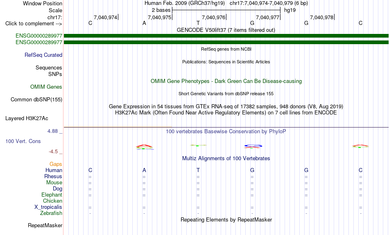389x235 pixels.
Task: Click position text chr17:7,040,974-7,040,979 (6 bp)
Action: click(269, 3)
